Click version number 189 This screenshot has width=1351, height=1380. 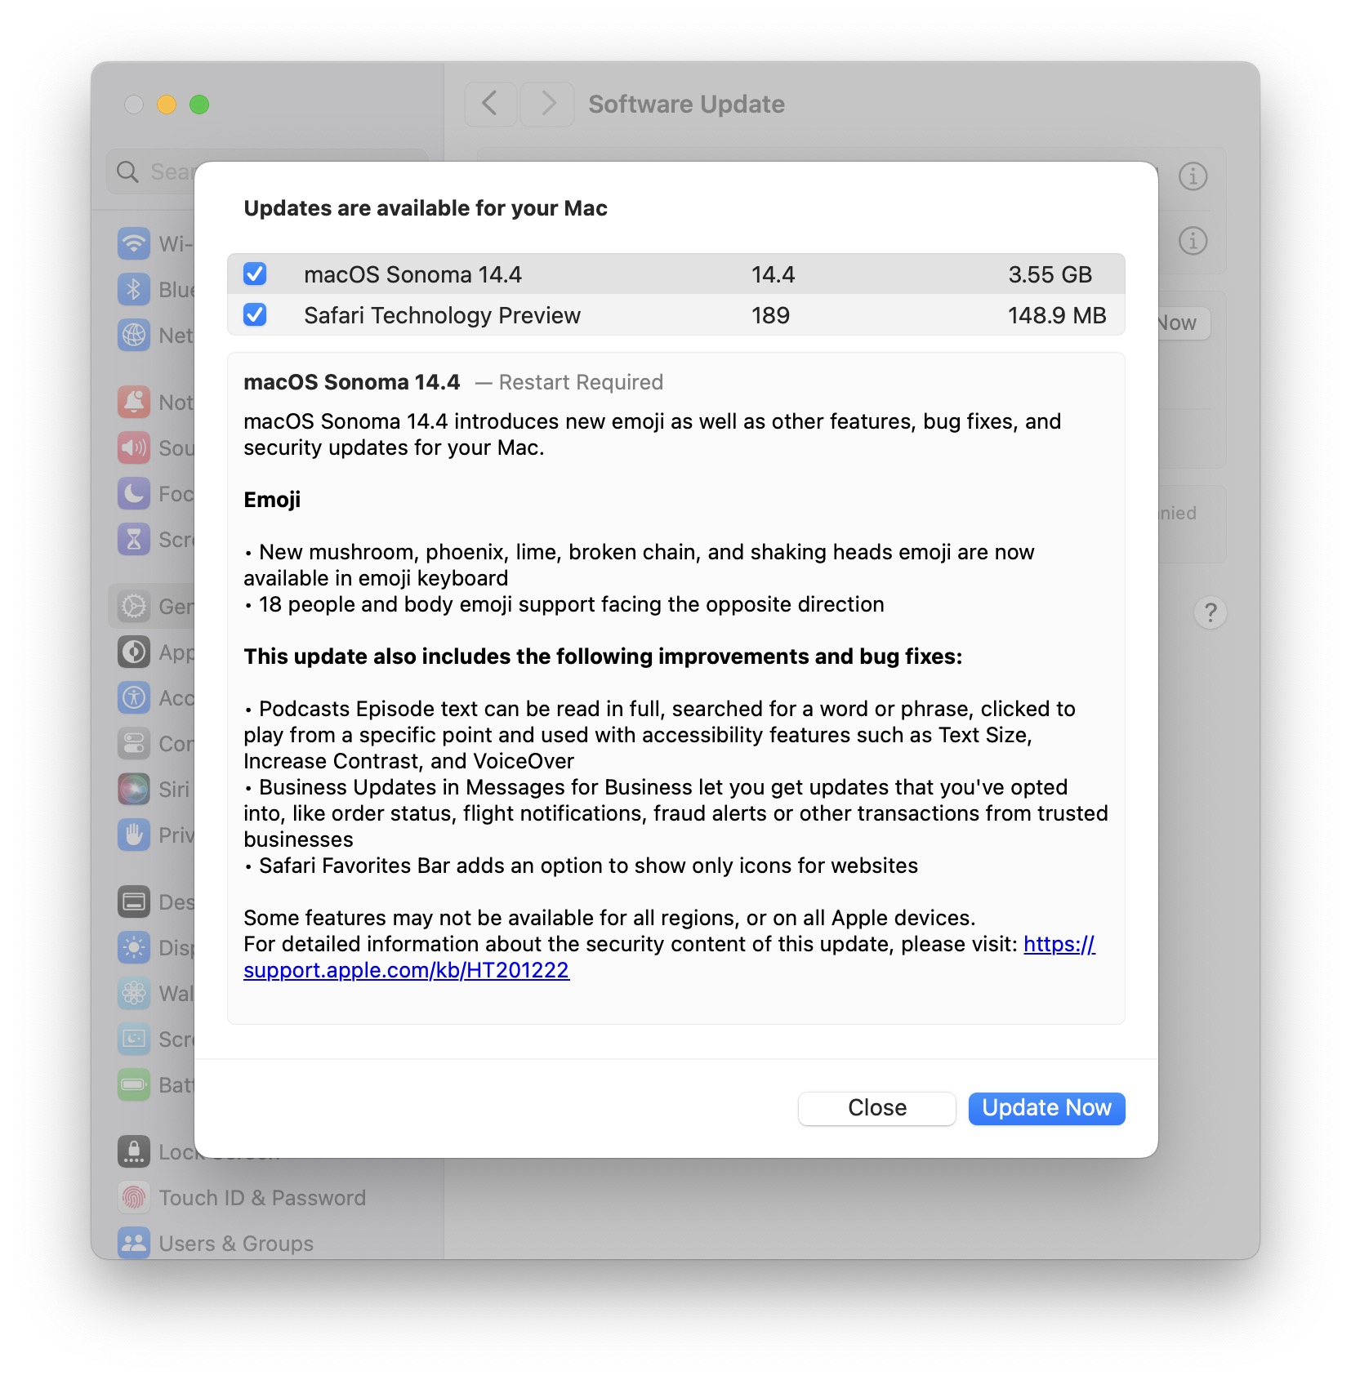770,315
